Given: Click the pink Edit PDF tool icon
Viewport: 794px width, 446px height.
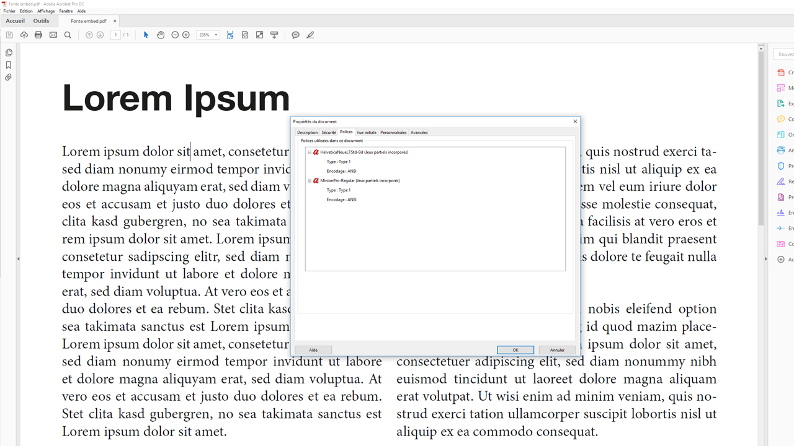Looking at the screenshot, I should tap(781, 88).
